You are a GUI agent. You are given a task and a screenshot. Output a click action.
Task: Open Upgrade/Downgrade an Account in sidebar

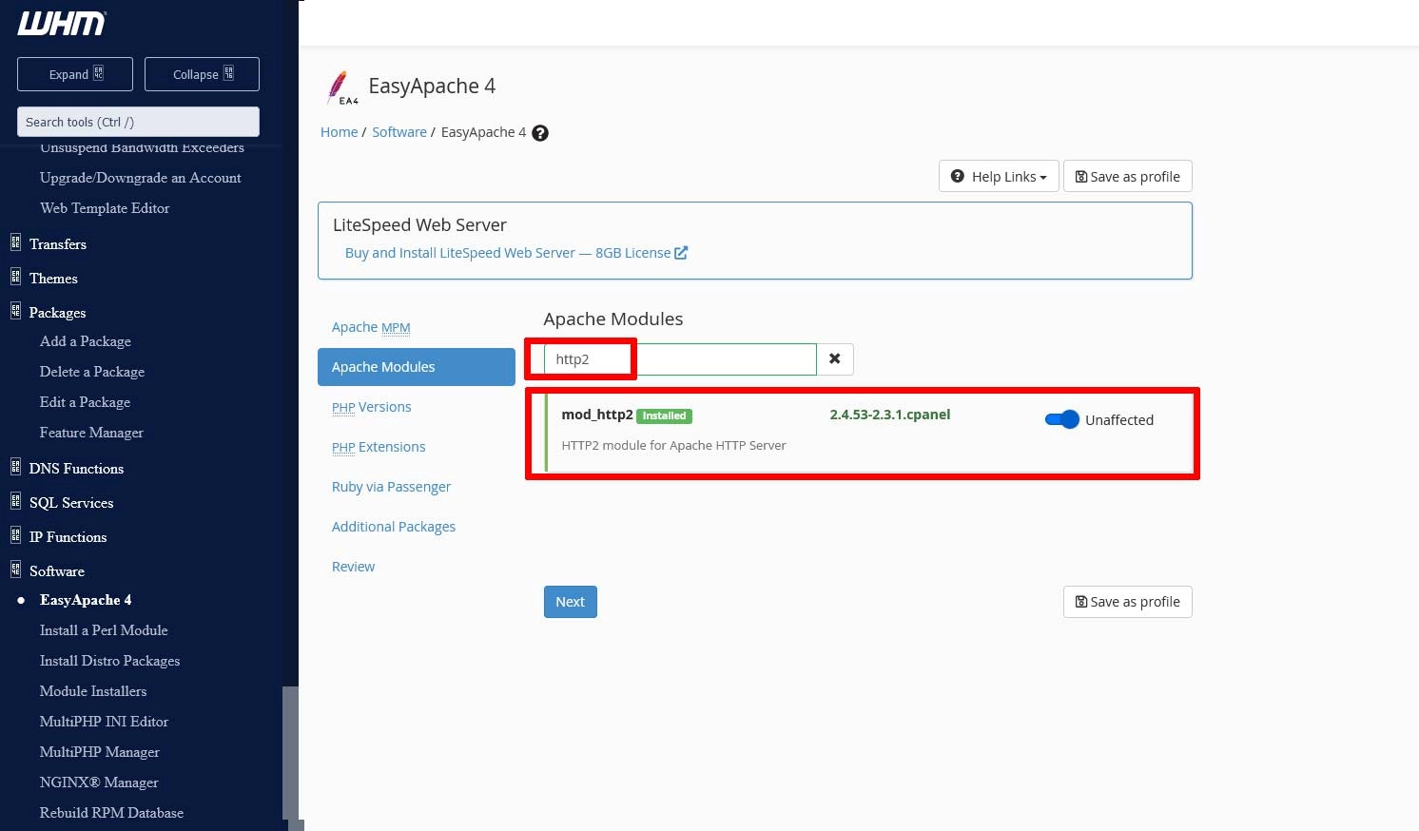point(141,178)
